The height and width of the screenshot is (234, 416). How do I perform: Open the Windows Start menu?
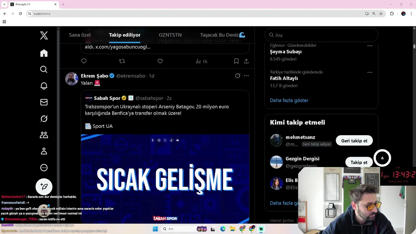(155, 229)
